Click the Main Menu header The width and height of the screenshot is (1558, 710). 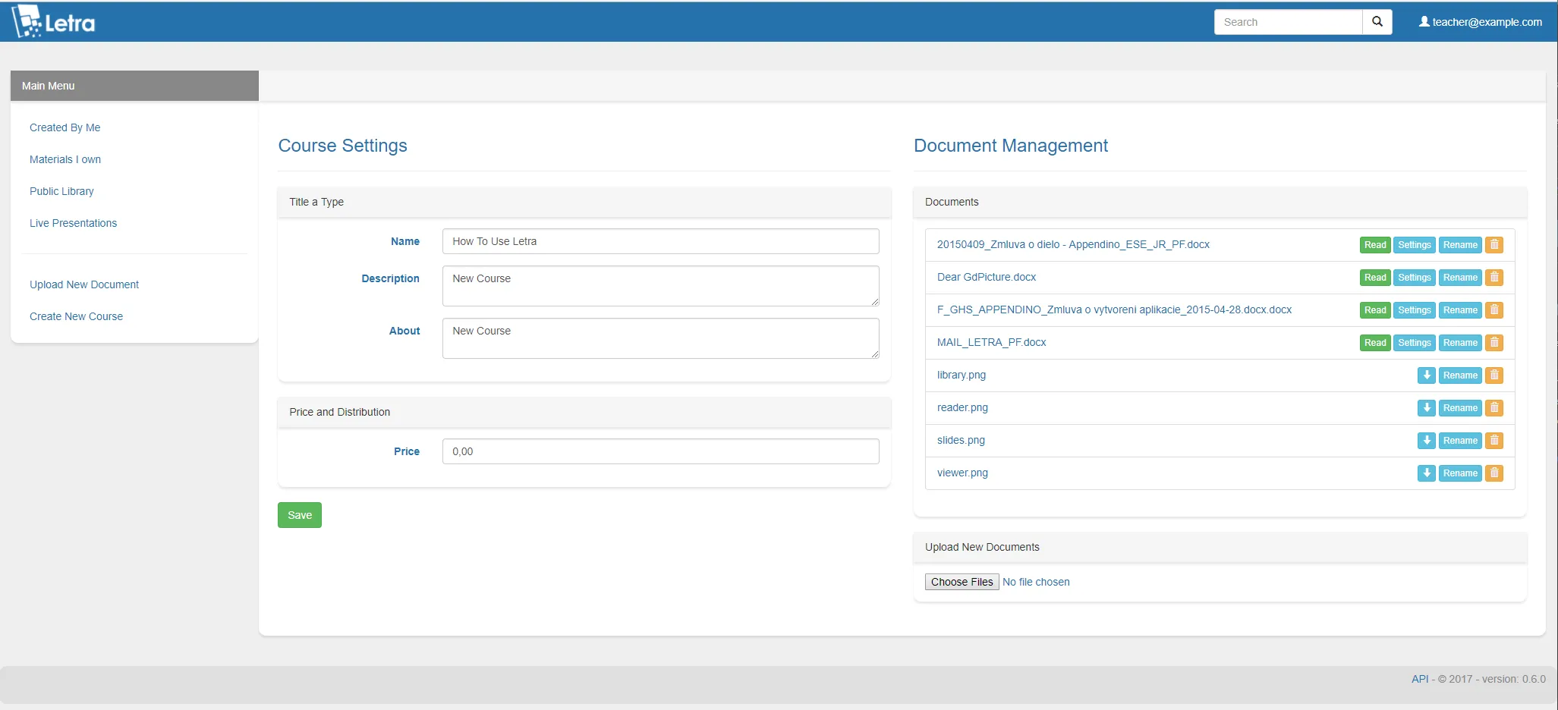(134, 86)
